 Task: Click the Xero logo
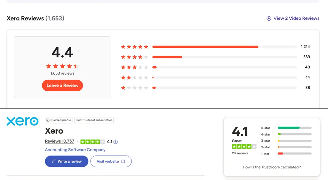[x=22, y=121]
